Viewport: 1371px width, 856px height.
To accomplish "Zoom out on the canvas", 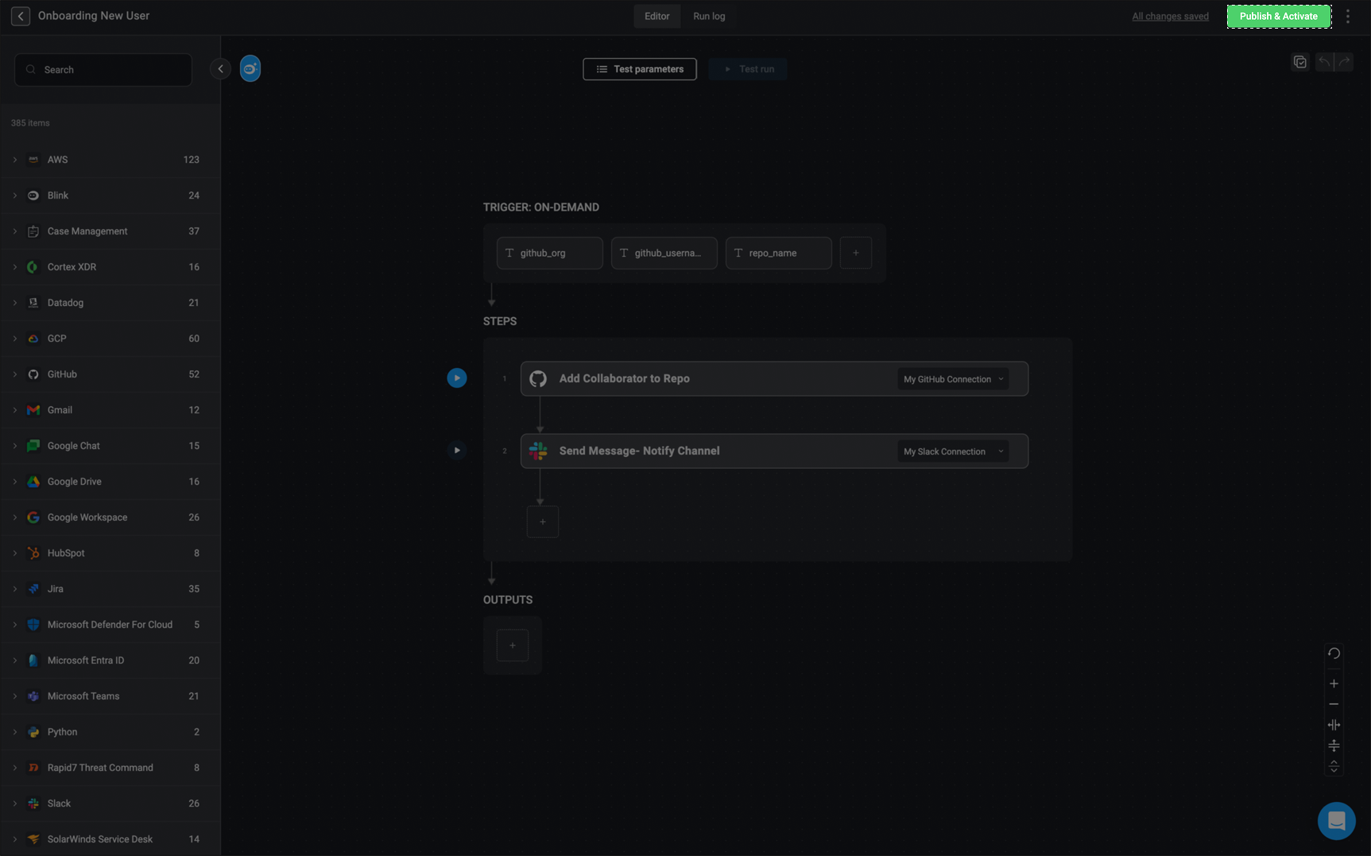I will pos(1334,704).
